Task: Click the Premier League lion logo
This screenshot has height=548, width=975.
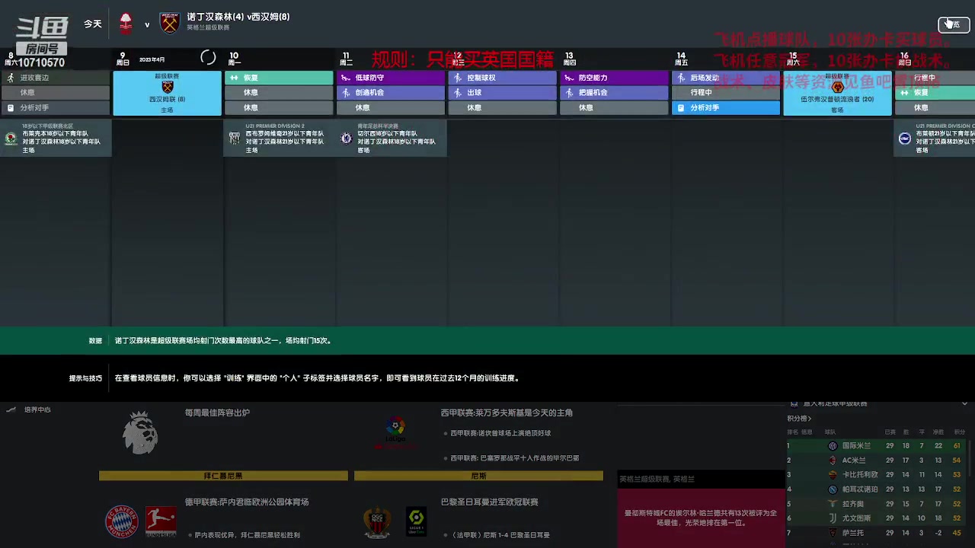Action: coord(140,432)
